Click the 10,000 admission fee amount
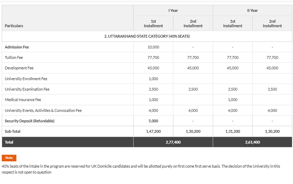 [153, 47]
